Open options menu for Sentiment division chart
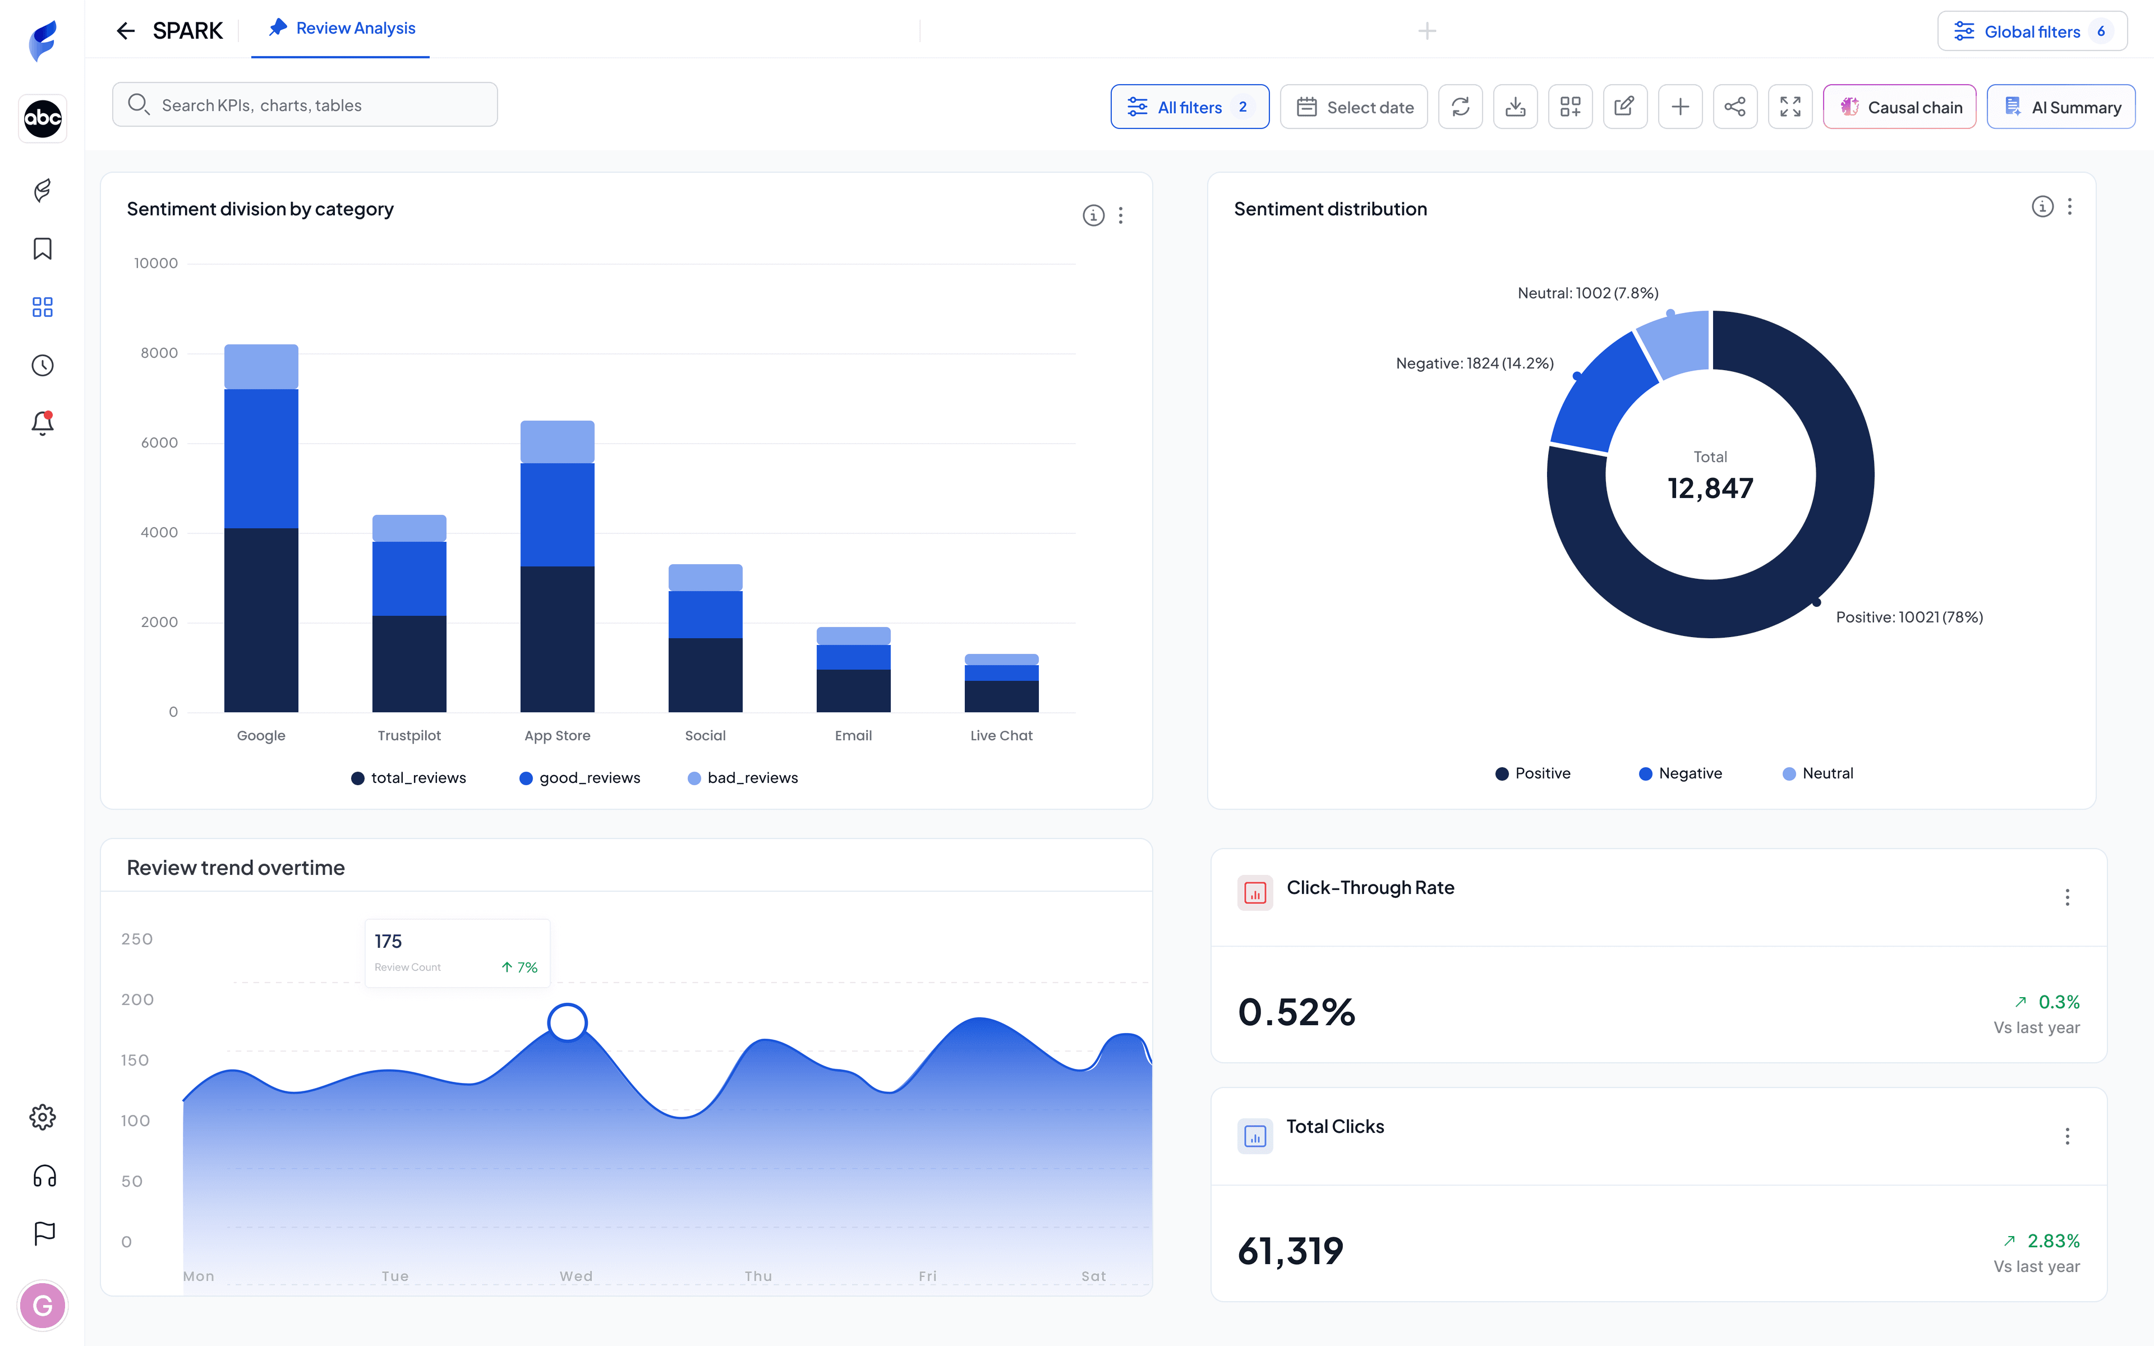 coord(1121,215)
